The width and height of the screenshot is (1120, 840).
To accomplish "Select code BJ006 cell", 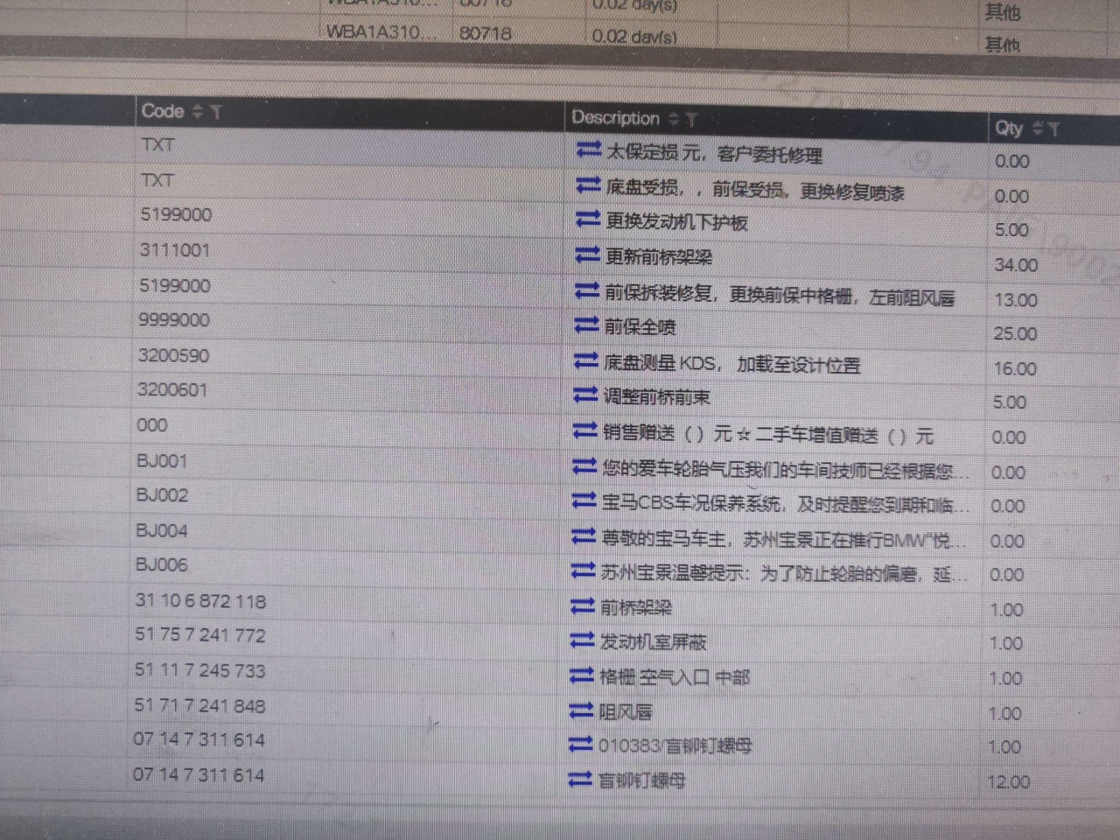I will [x=162, y=565].
